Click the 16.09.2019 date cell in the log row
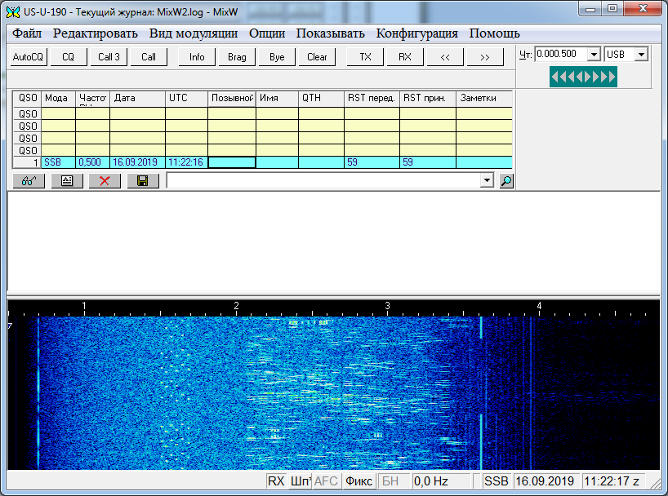 [x=138, y=162]
